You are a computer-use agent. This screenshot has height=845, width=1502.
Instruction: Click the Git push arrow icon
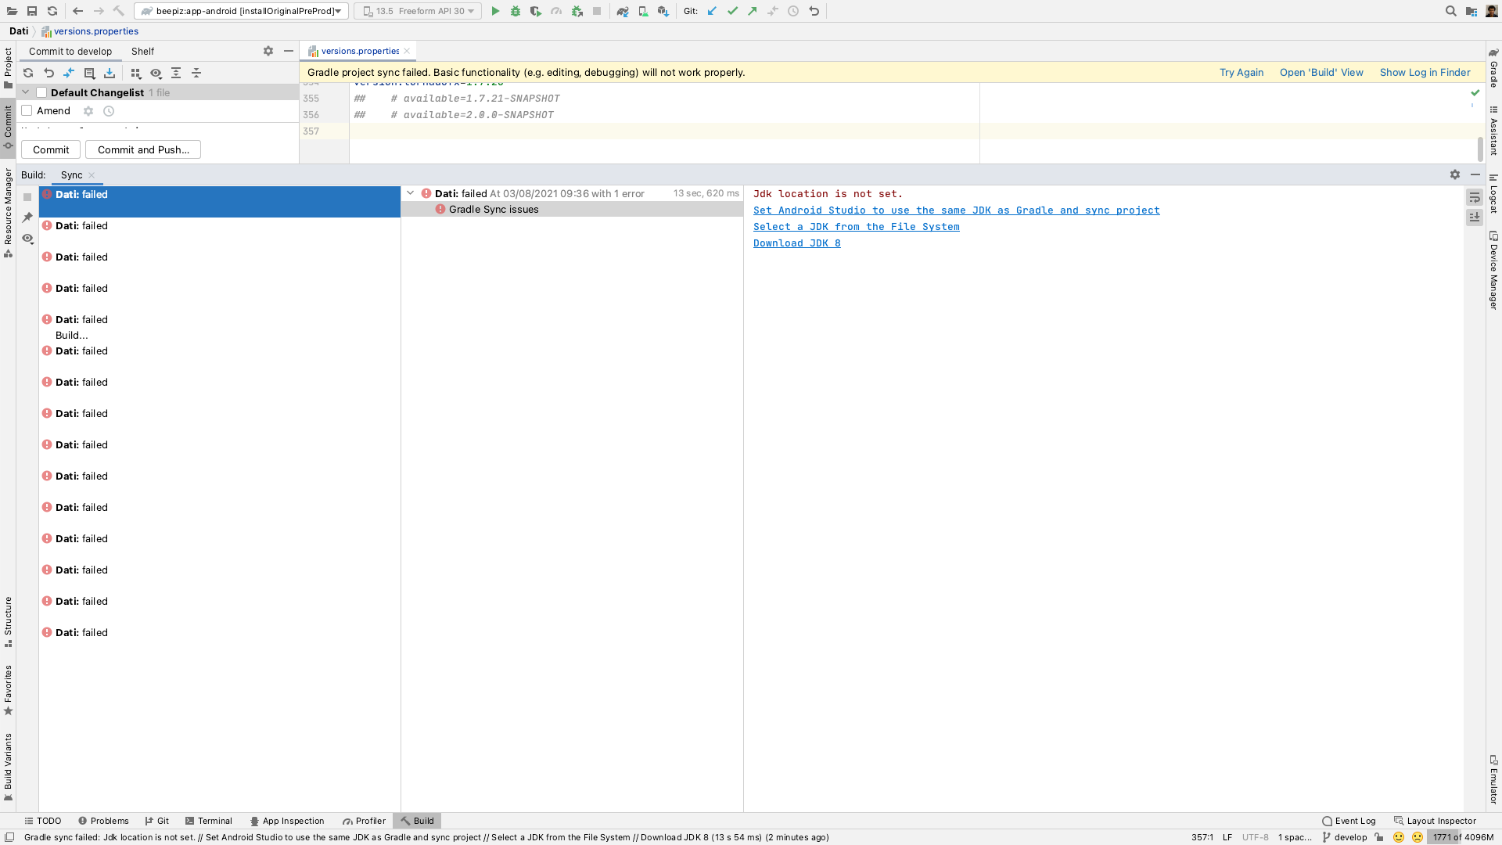point(753,11)
